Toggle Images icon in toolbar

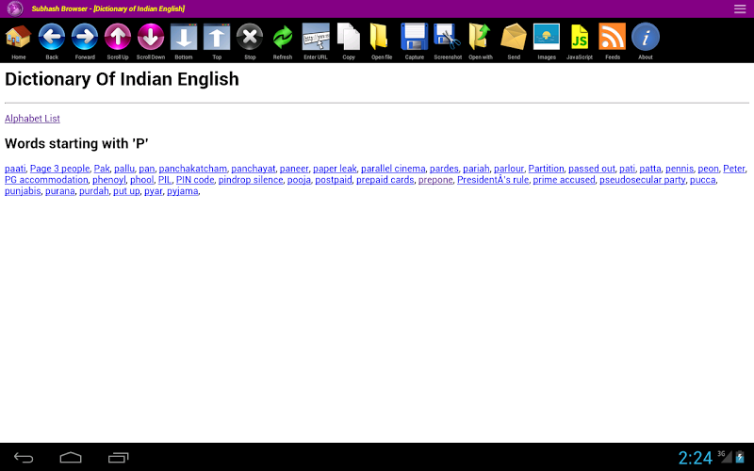coord(547,37)
